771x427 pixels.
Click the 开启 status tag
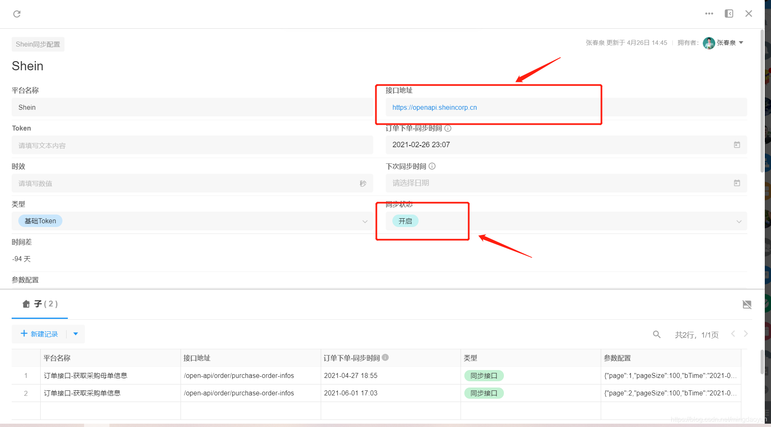405,221
